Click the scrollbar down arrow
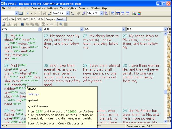This screenshot has height=129, width=172. click(165, 121)
